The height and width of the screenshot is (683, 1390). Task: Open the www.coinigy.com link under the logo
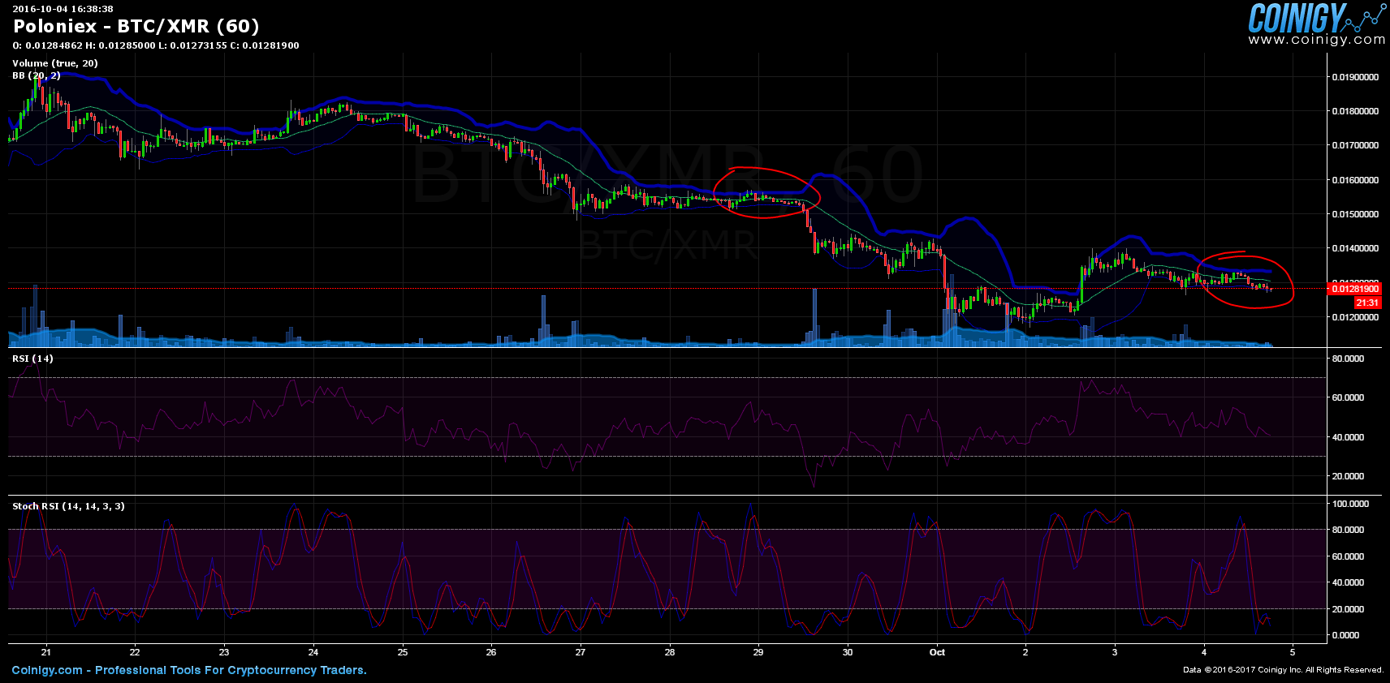click(1316, 40)
